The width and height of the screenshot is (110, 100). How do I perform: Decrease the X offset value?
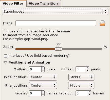point(43,71)
